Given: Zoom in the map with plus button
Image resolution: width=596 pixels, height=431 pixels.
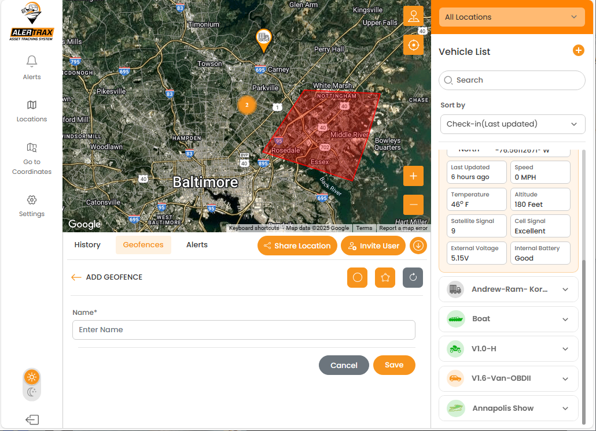Looking at the screenshot, I should (414, 176).
